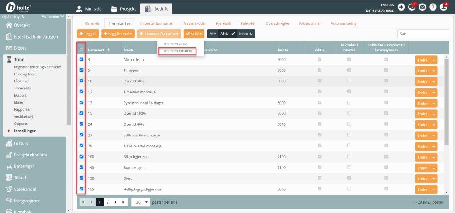This screenshot has height=213, width=455.
Task: Click the Faktura icon in the sidebar
Action: pyautogui.click(x=9, y=143)
